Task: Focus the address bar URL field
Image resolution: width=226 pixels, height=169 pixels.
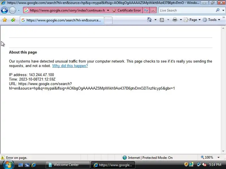Action: (67, 10)
